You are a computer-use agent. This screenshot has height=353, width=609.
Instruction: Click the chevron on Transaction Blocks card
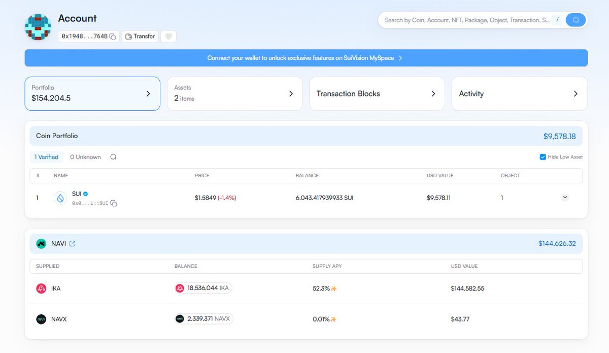tap(433, 93)
